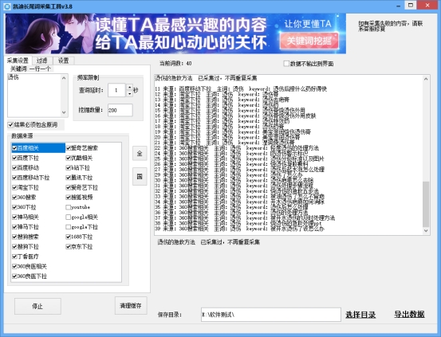Maximize the window
This screenshot has height=337, width=441.
coord(411,6)
